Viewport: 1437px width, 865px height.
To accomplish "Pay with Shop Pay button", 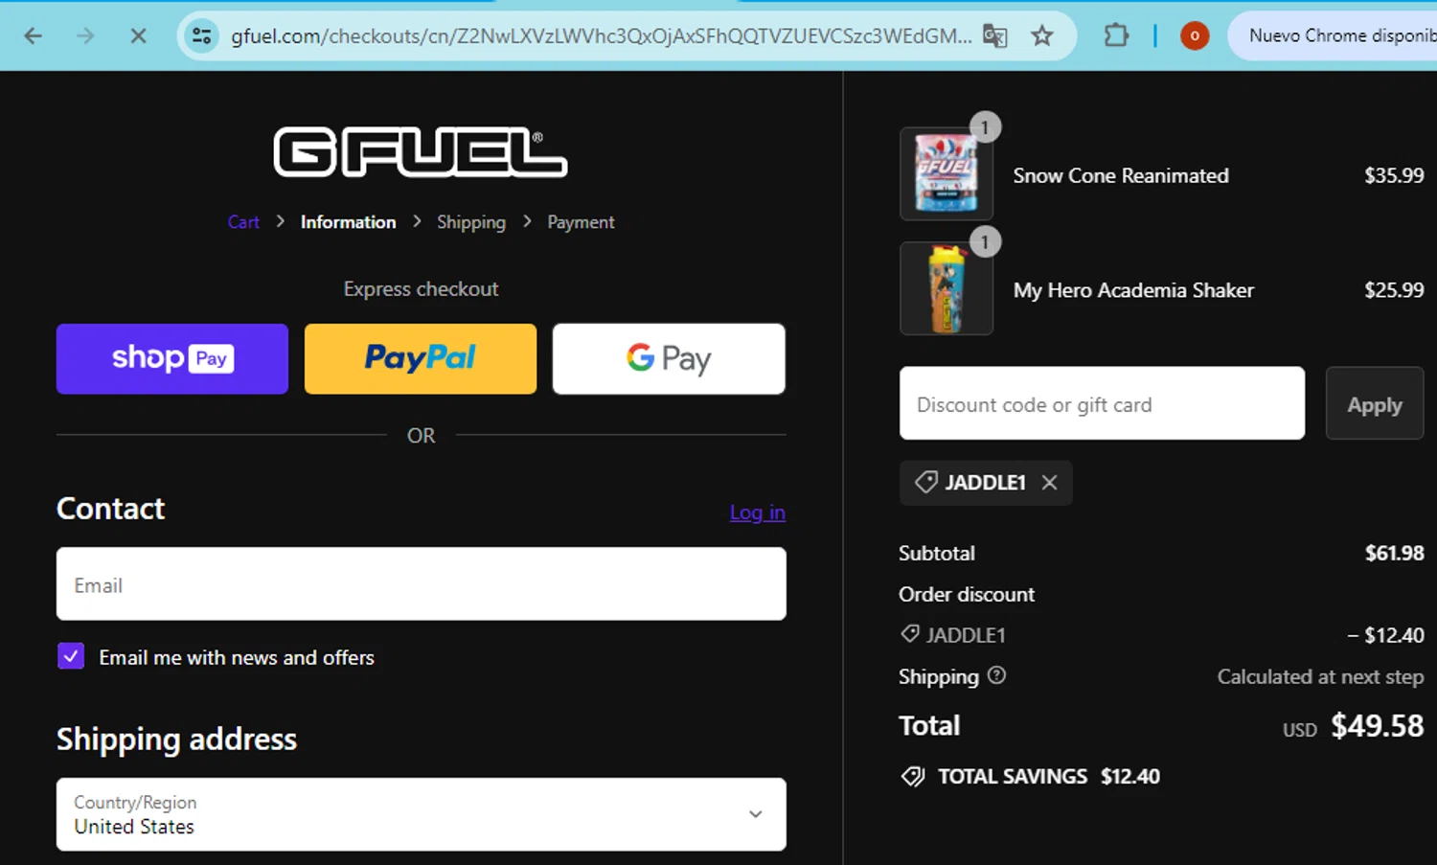I will pyautogui.click(x=172, y=358).
